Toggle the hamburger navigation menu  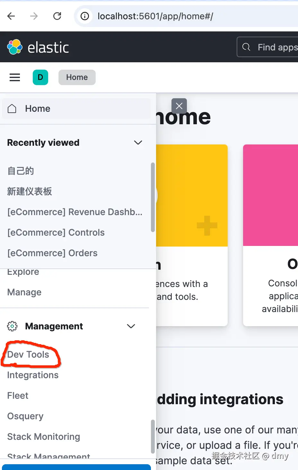[15, 77]
